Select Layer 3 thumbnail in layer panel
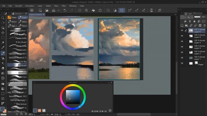This screenshot has height=116, width=207. click(x=191, y=47)
